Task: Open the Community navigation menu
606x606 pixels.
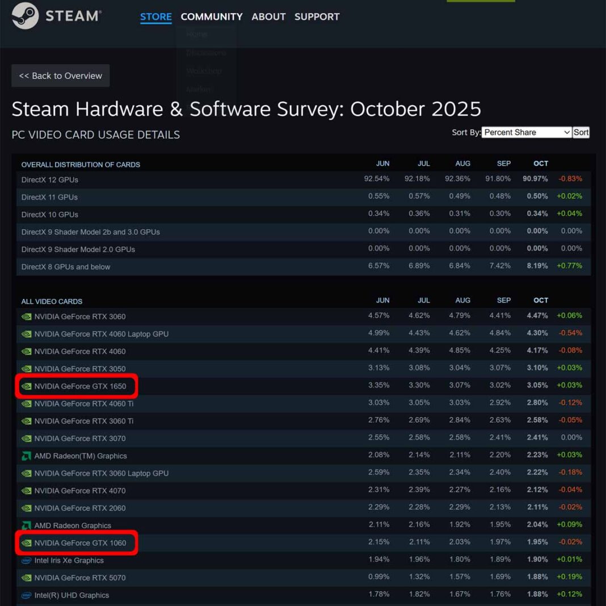Action: (211, 16)
